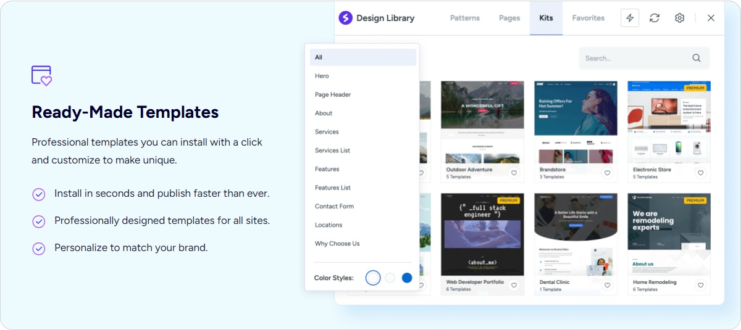The height and width of the screenshot is (330, 741).
Task: Select the light gray color style swatch
Action: 390,278
